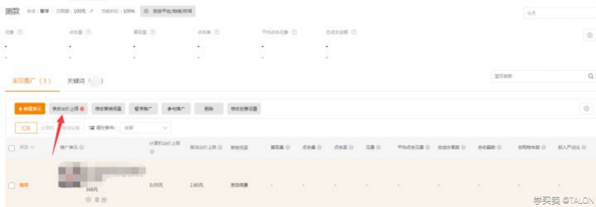Image resolution: width=596 pixels, height=207 pixels.
Task: Click help icon beside 推广单元 header
Action: pyautogui.click(x=81, y=148)
